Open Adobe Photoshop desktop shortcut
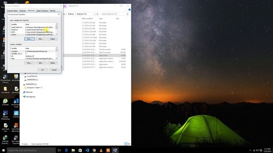273x153 pixels. 5,115
